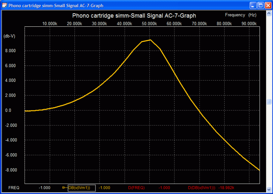Click the peak of the yellow curve

coord(150,40)
